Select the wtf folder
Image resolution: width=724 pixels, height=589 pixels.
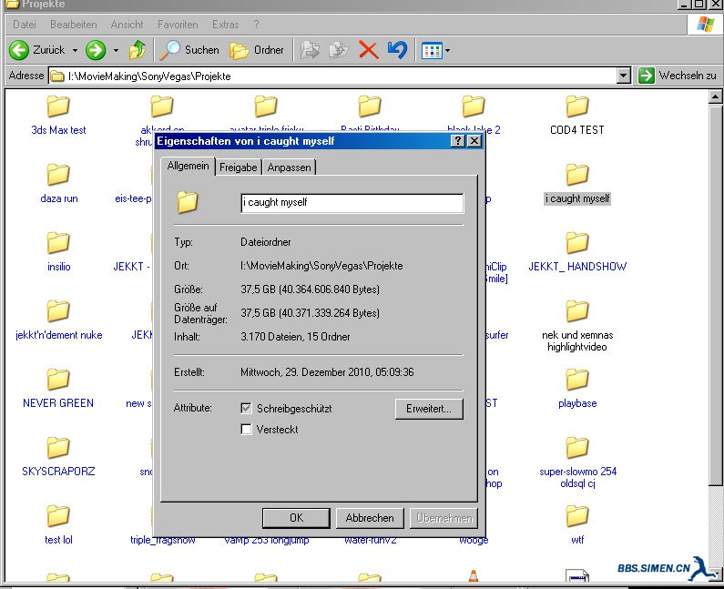577,525
